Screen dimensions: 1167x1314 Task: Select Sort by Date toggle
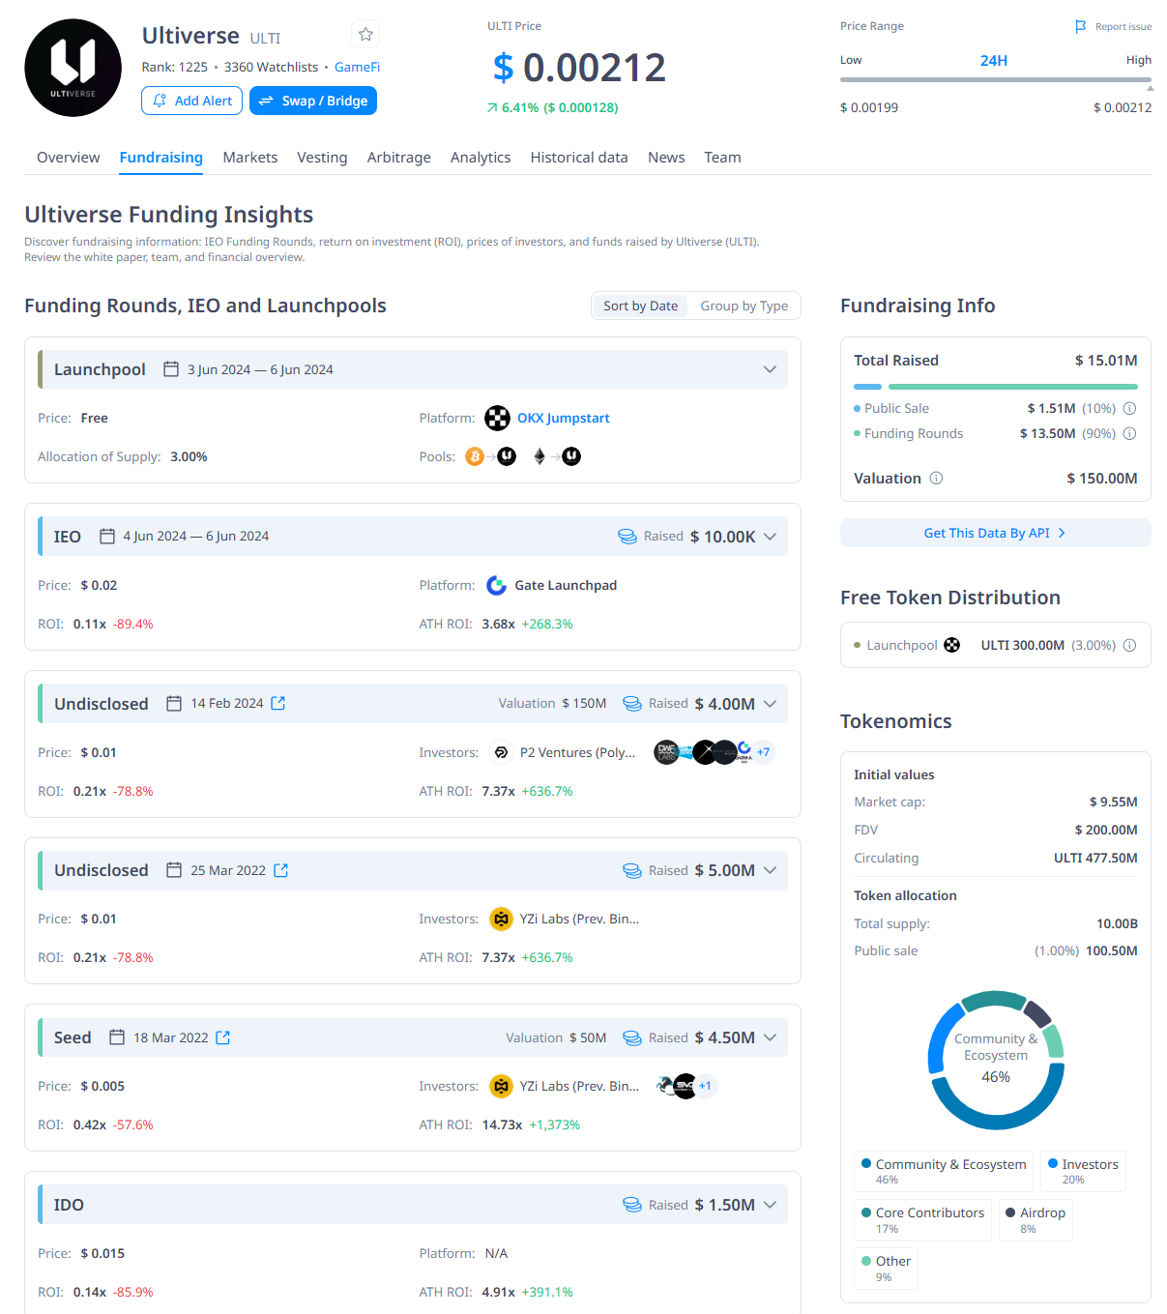[640, 306]
